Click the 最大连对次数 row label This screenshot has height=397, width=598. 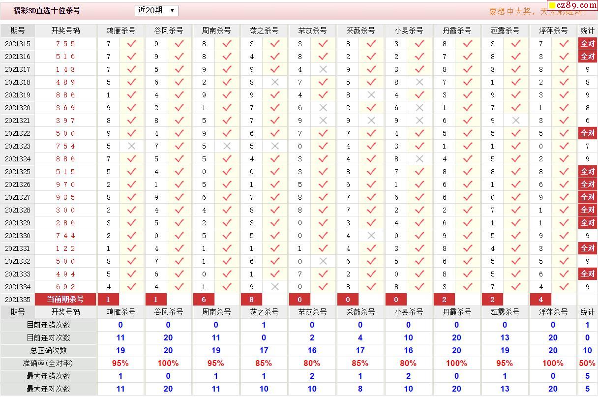48,389
